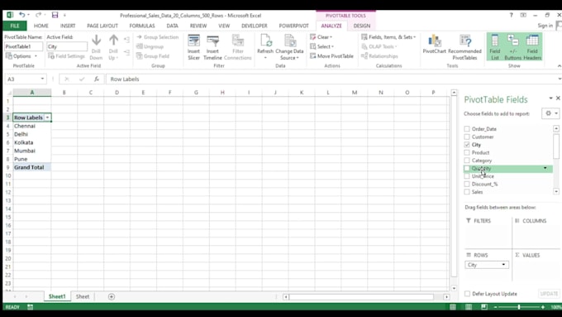Check the Sales field checkbox

(467, 192)
